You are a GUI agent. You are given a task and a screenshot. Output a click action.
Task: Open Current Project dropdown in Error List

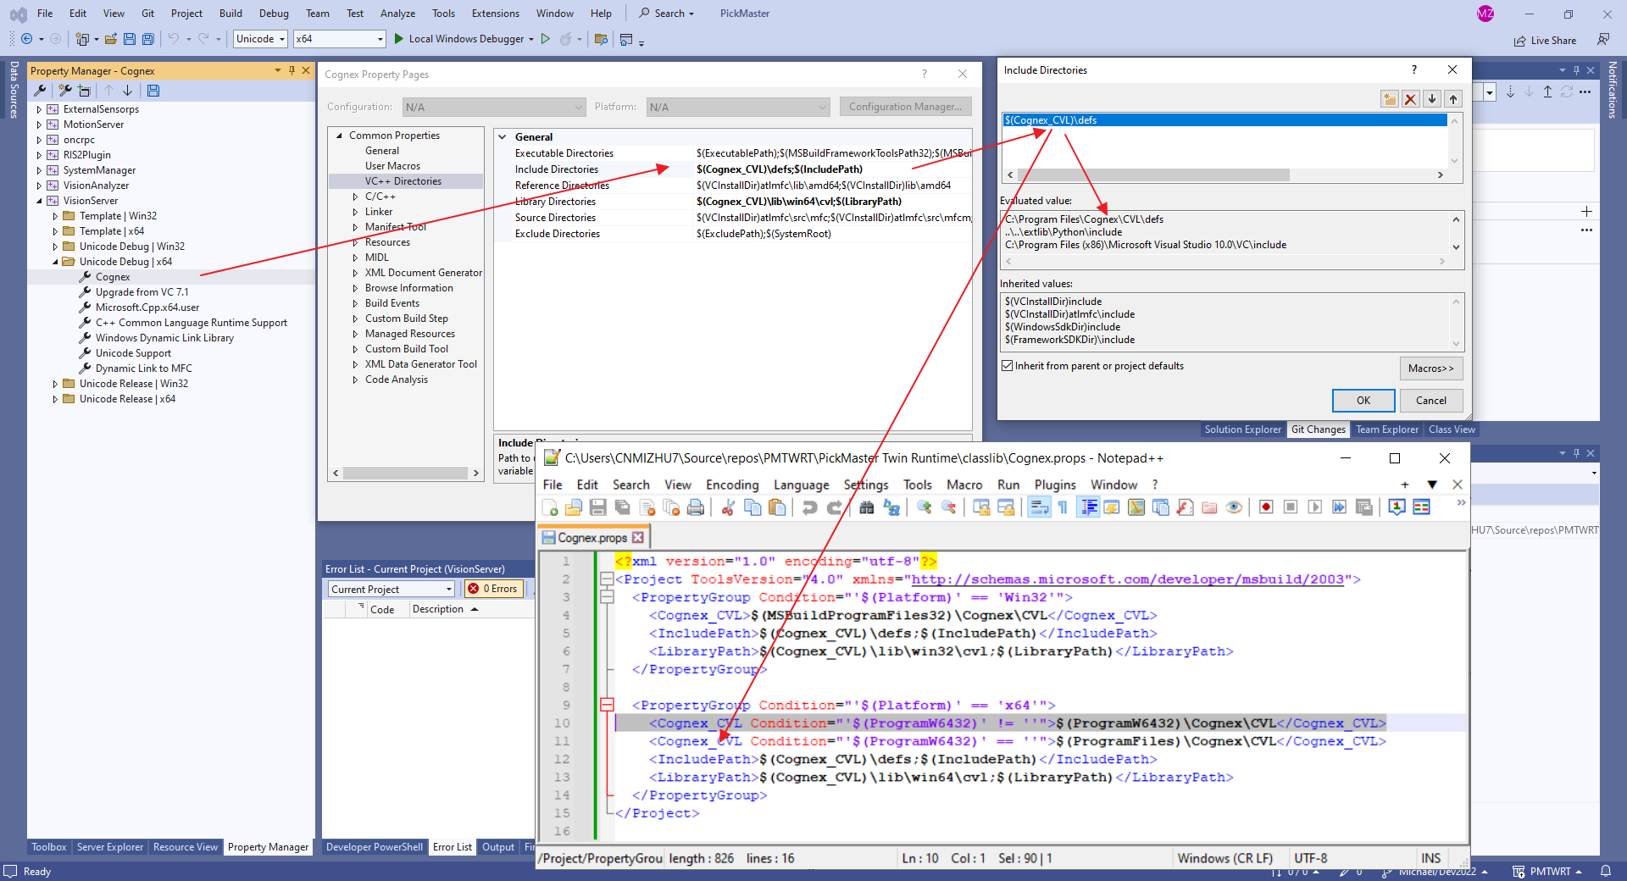392,589
